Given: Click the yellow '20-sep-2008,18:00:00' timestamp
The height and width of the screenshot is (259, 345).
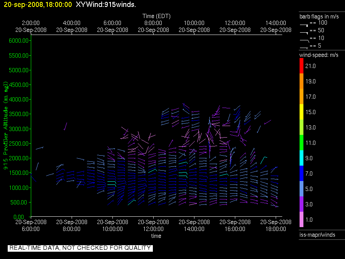Looking at the screenshot, I should pyautogui.click(x=38, y=4).
